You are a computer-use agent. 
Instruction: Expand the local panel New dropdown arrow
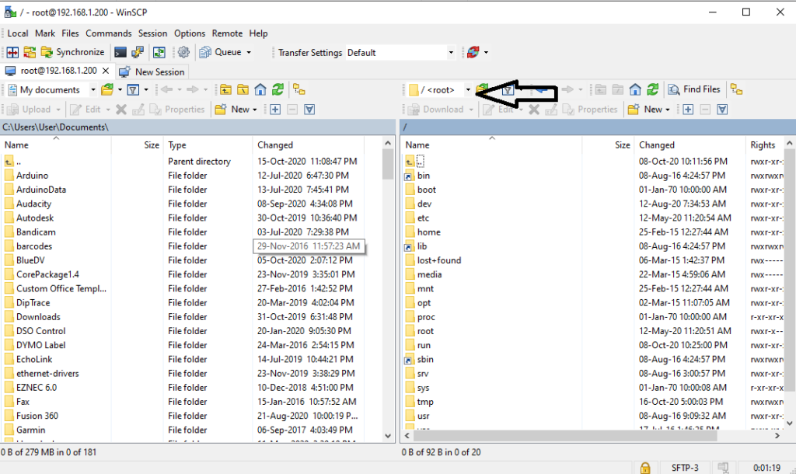click(x=255, y=110)
